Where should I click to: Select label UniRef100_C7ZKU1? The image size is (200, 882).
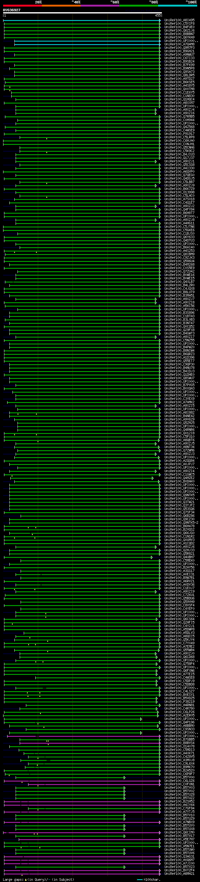179,595
